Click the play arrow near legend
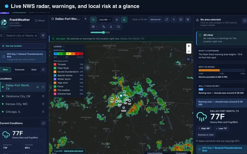 (x=88, y=68)
